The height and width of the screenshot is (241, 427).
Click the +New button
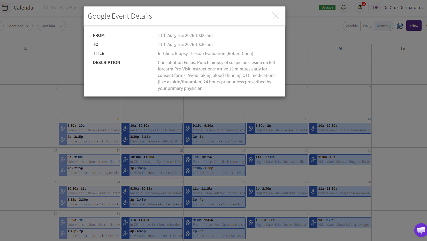point(414,26)
